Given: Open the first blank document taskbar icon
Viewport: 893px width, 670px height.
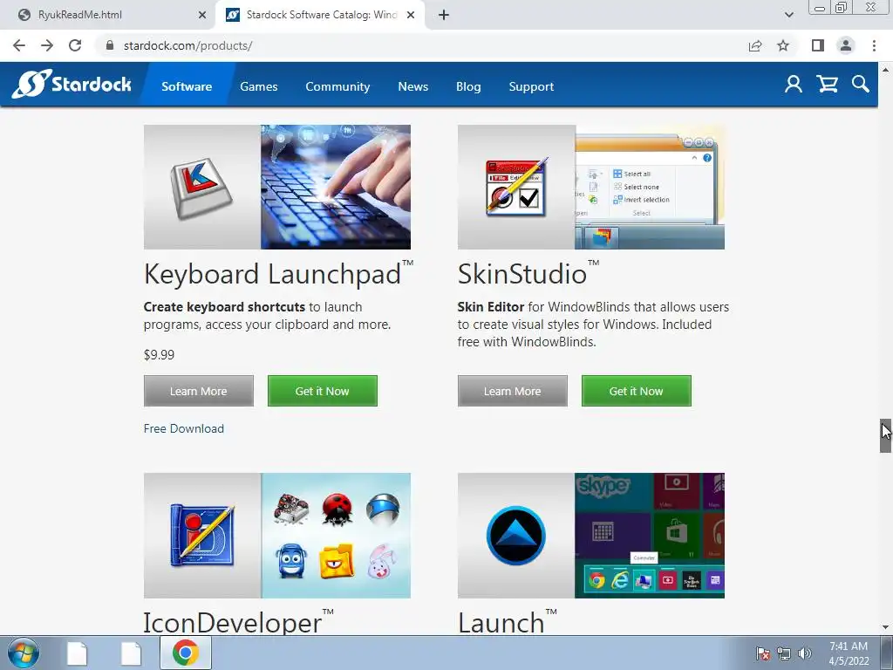Looking at the screenshot, I should click(77, 653).
